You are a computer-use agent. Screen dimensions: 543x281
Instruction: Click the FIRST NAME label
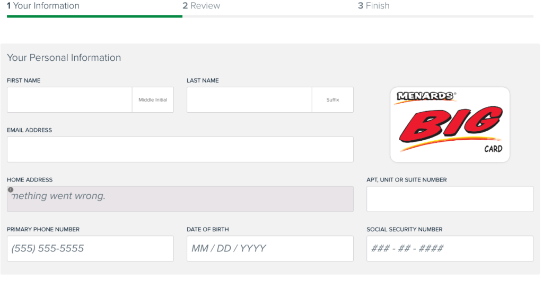(23, 80)
